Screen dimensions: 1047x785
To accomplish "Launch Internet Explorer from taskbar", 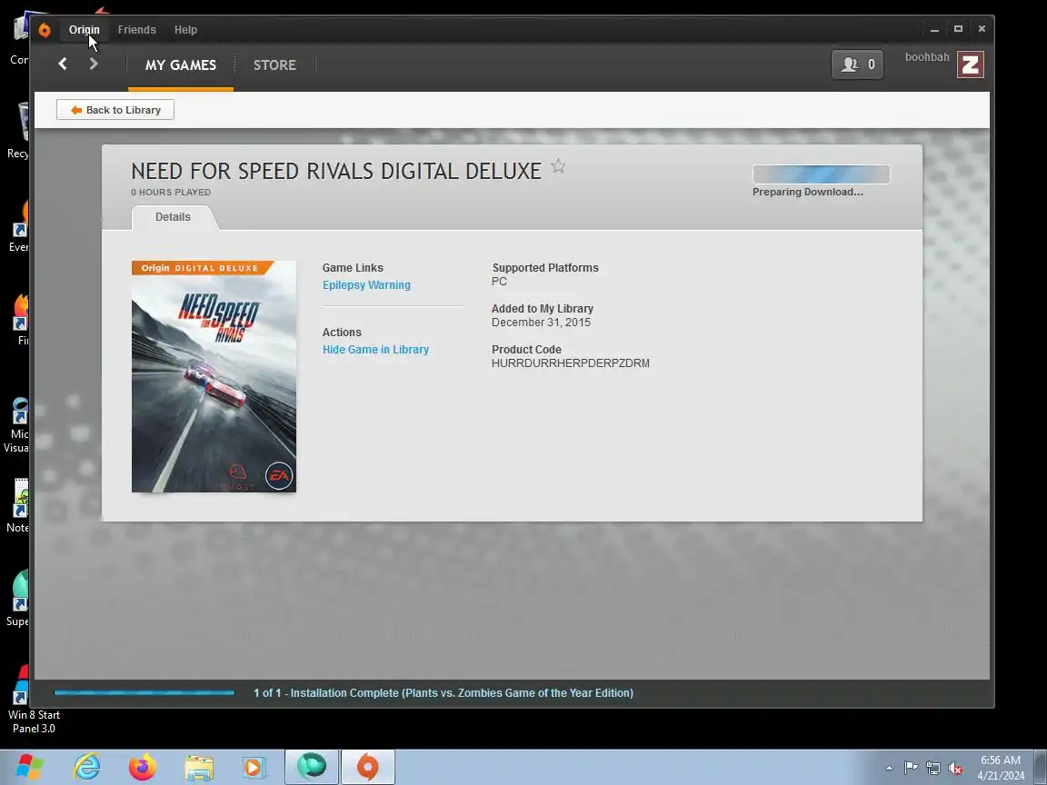I will point(87,767).
